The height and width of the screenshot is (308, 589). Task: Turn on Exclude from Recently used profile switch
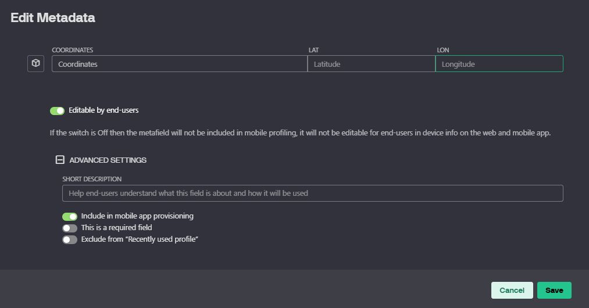click(70, 239)
